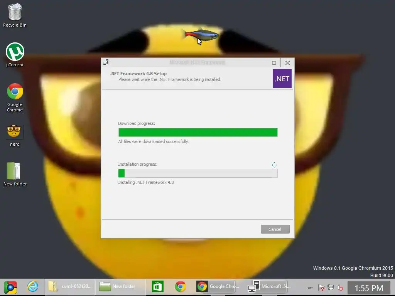Click the small fish tray icon
Image resolution: width=395 pixels, height=296 pixels.
click(310, 288)
